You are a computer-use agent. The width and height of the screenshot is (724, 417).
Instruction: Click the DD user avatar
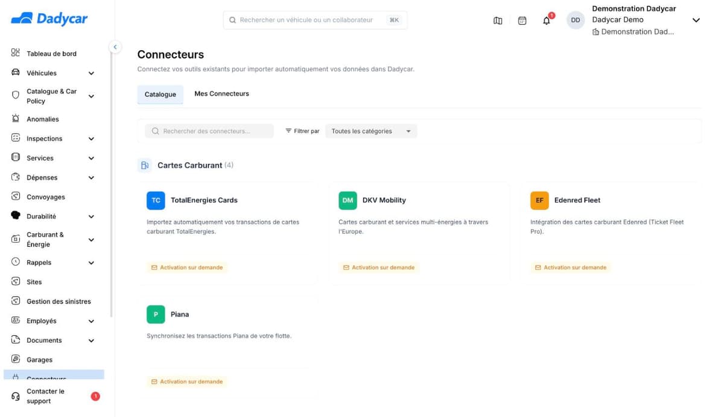click(x=576, y=20)
